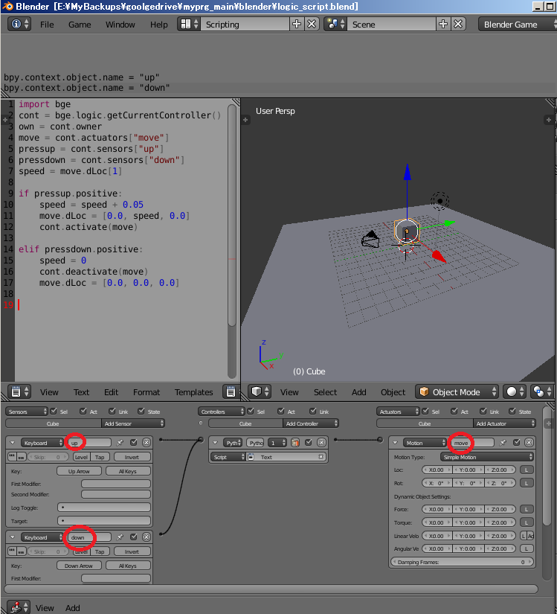Remove the "down" keyboard sensor

point(147,537)
